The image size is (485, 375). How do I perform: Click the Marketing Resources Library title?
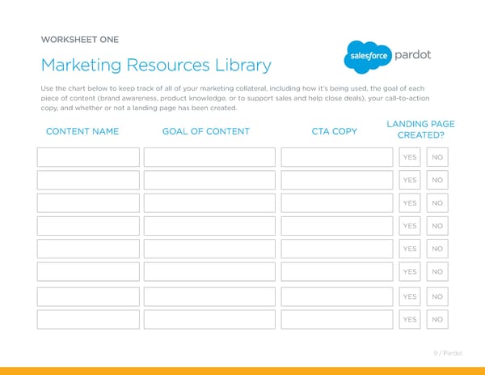click(x=155, y=65)
